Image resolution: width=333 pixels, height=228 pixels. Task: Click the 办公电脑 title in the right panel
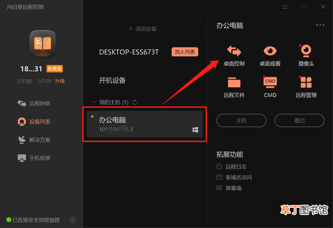click(x=229, y=25)
